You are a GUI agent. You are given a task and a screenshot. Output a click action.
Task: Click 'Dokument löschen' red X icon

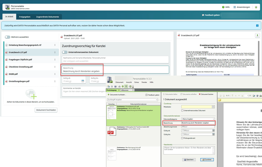[x=200, y=94]
